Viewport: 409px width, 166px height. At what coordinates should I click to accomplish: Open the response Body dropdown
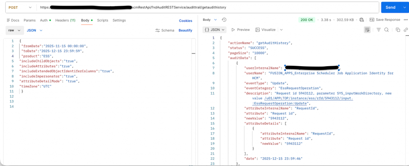pyautogui.click(x=210, y=20)
